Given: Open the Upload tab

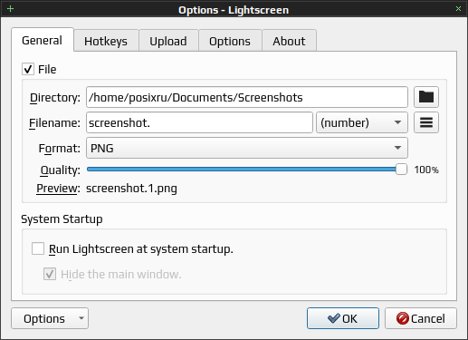Looking at the screenshot, I should 168,41.
